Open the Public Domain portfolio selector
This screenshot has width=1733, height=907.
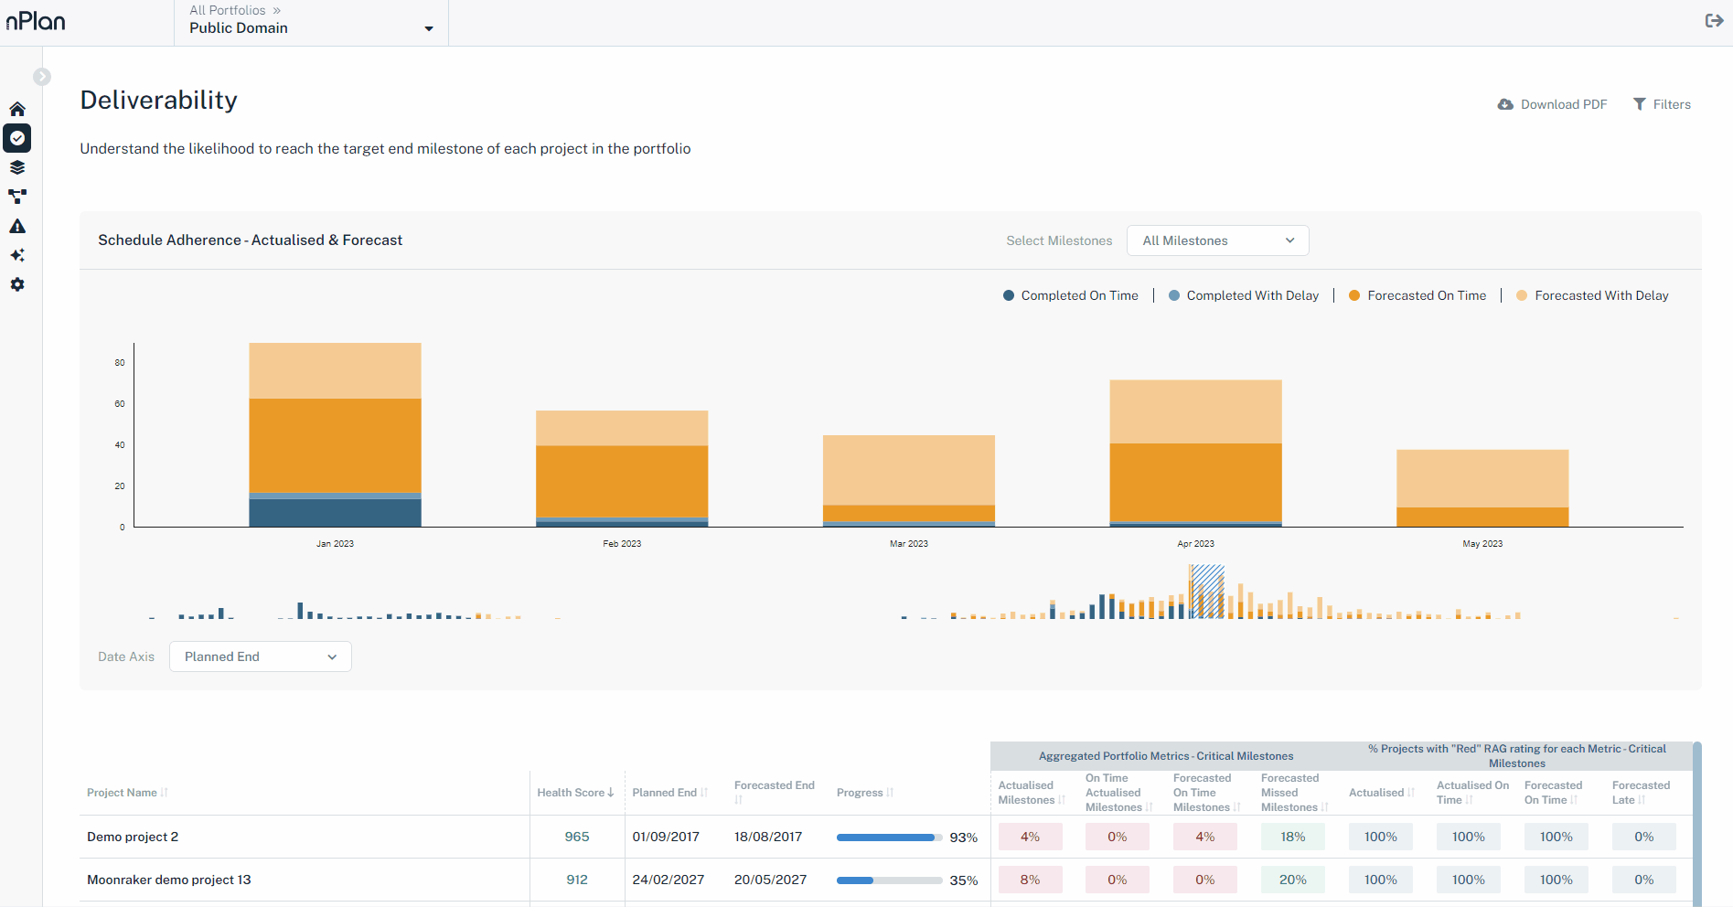[311, 27]
